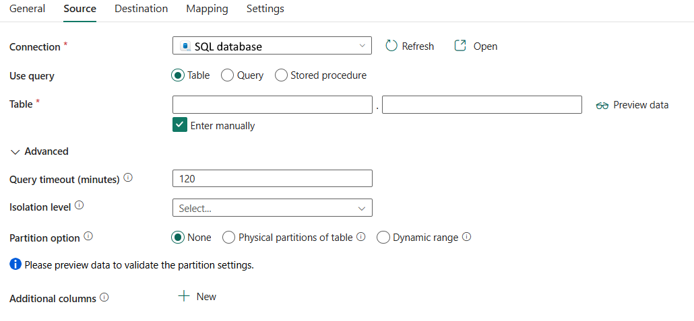694x321 pixels.
Task: Click the Query timeout info icon
Action: pos(128,178)
